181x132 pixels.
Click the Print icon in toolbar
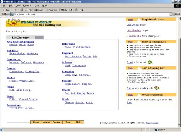pos(82,10)
